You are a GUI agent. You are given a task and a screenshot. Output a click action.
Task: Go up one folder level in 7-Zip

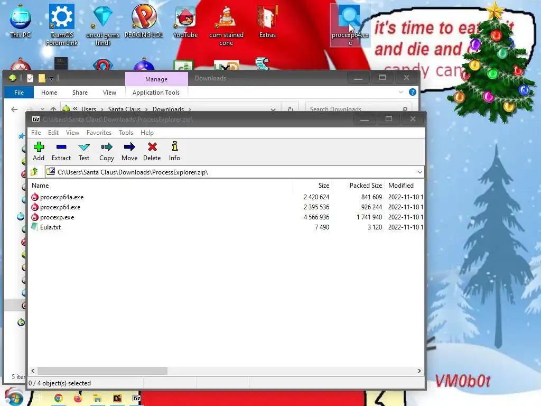(x=34, y=172)
